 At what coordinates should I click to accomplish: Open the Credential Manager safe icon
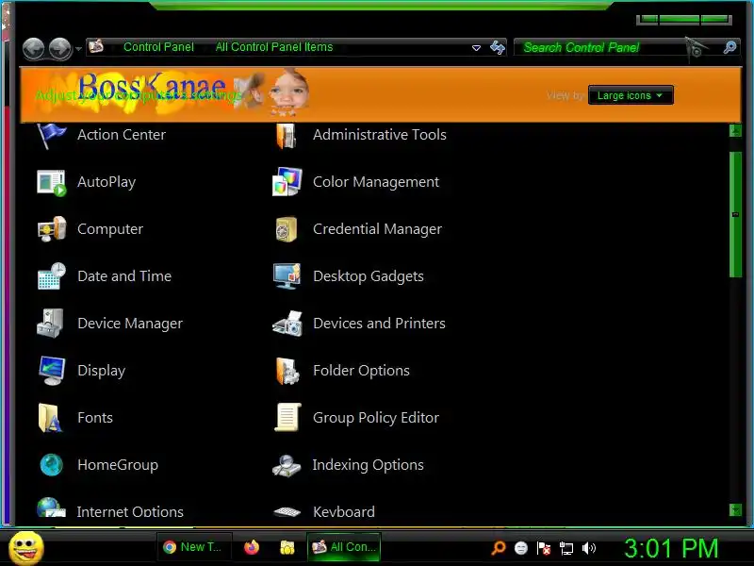(x=287, y=229)
